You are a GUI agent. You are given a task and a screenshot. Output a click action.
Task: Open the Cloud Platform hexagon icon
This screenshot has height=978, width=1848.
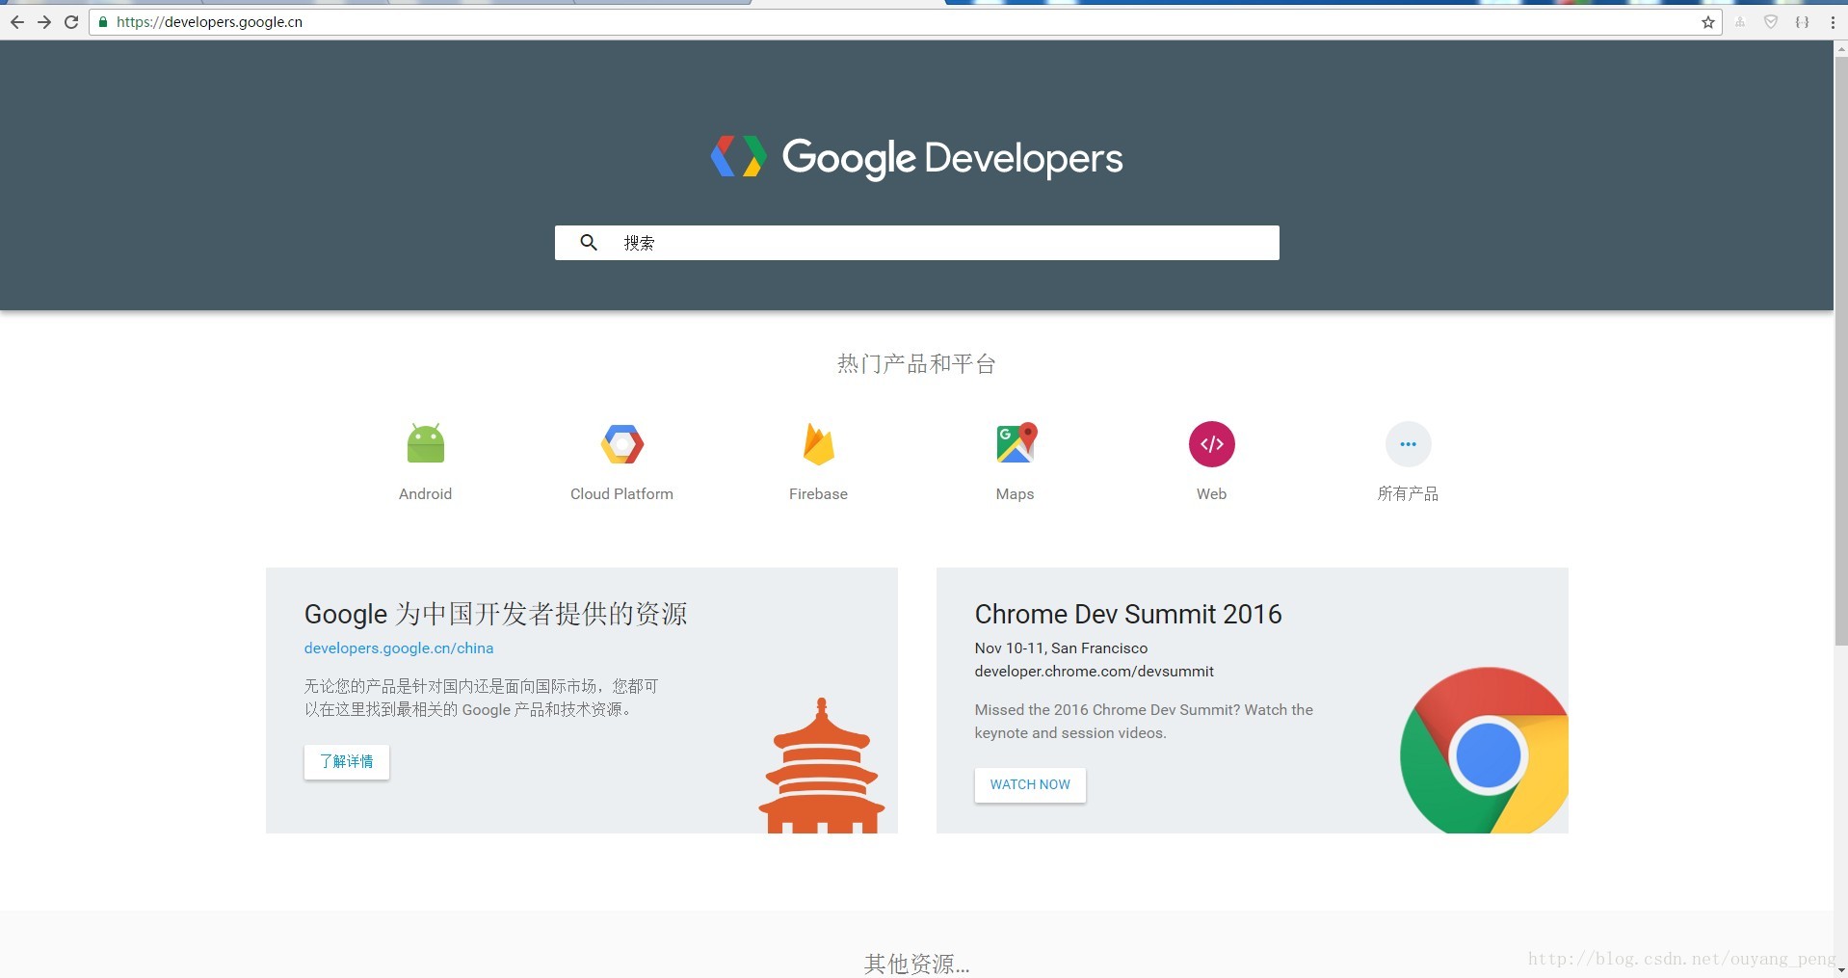pyautogui.click(x=621, y=444)
